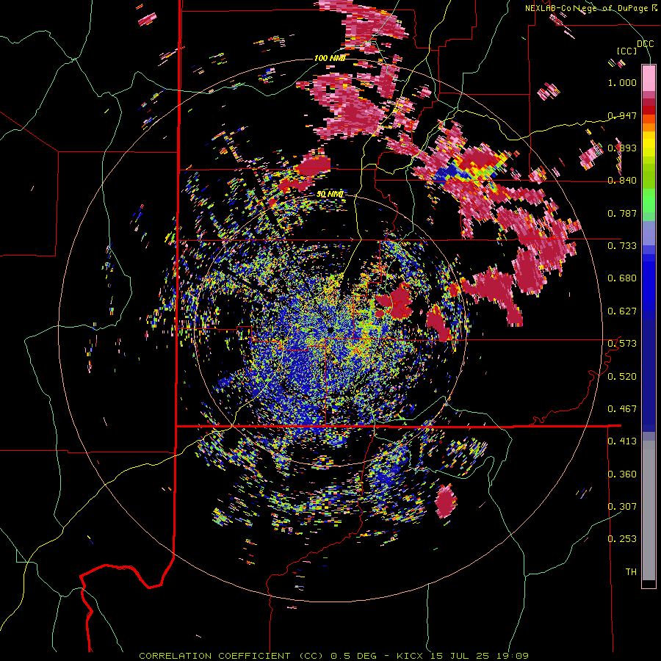
Task: Select the 0.893 scale value
Action: click(622, 148)
